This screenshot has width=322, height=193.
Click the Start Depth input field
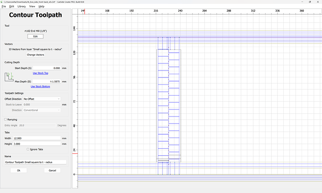coord(46,68)
